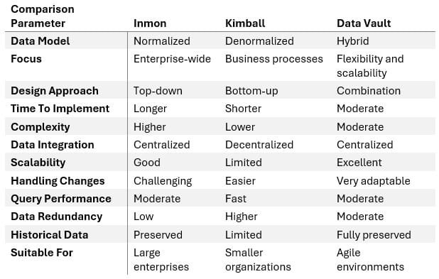Select the Agile environments cell
This screenshot has width=439, height=279.
point(370,260)
